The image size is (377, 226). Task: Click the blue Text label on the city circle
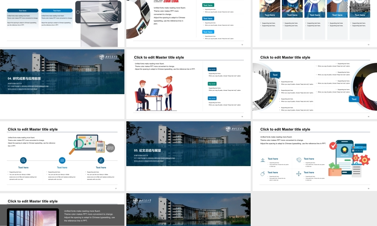tap(275, 75)
